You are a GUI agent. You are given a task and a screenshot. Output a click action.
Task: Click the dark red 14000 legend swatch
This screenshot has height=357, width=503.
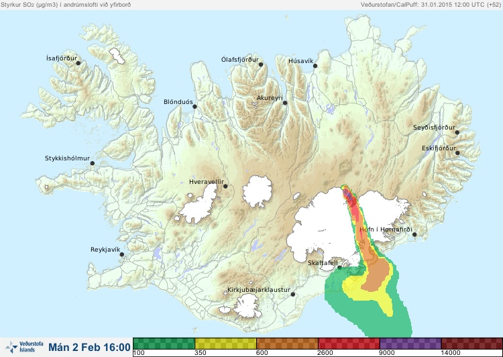point(472,344)
